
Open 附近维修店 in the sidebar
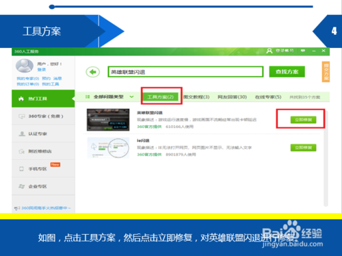coord(43,151)
